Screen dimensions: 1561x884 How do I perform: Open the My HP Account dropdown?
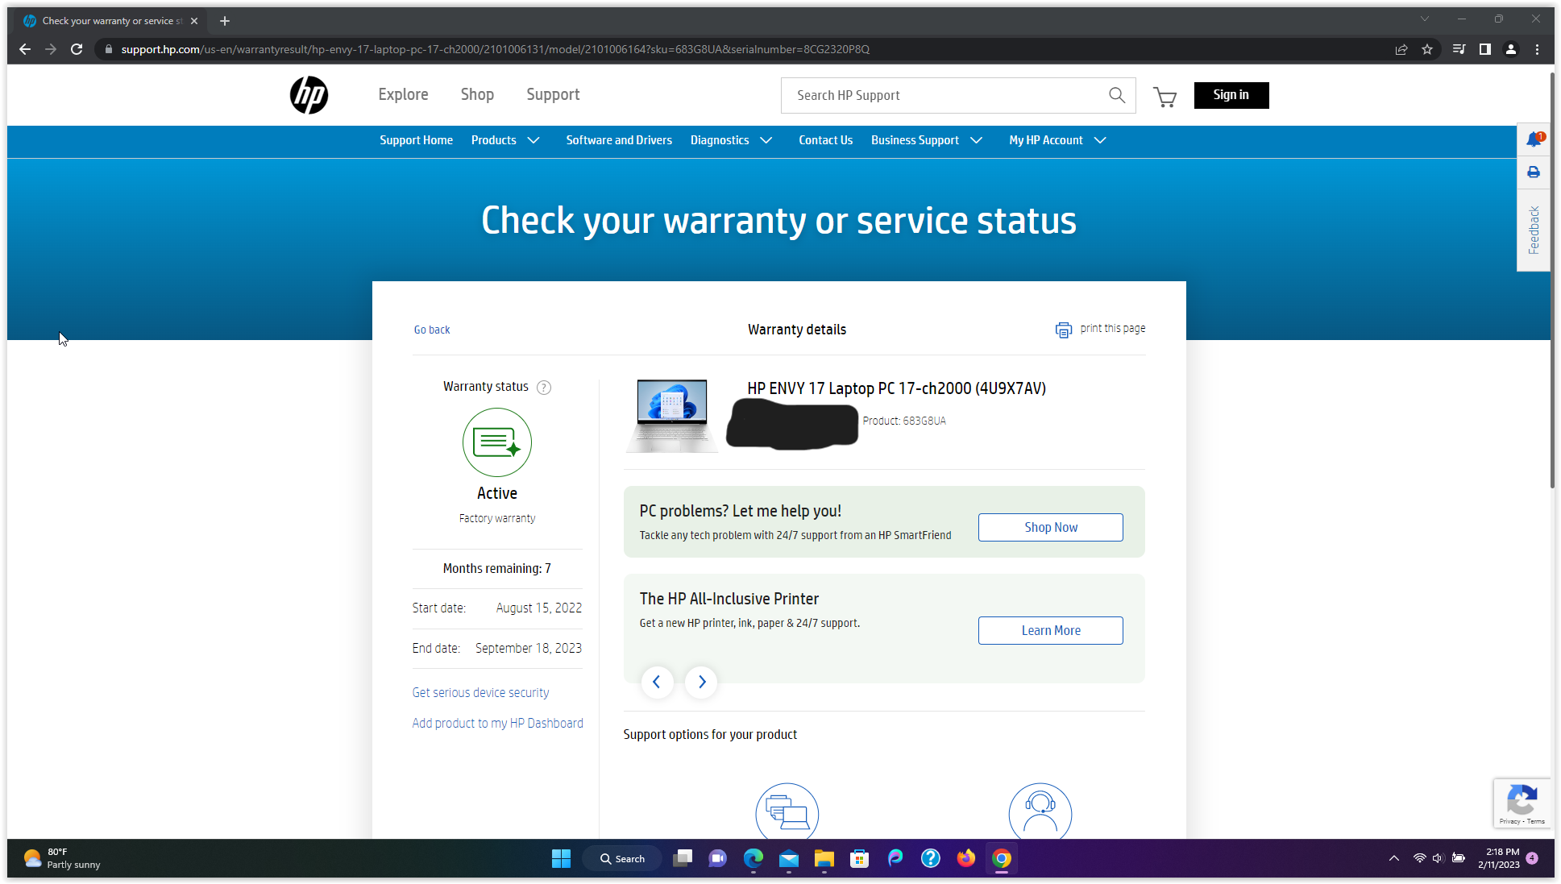pyautogui.click(x=1057, y=140)
